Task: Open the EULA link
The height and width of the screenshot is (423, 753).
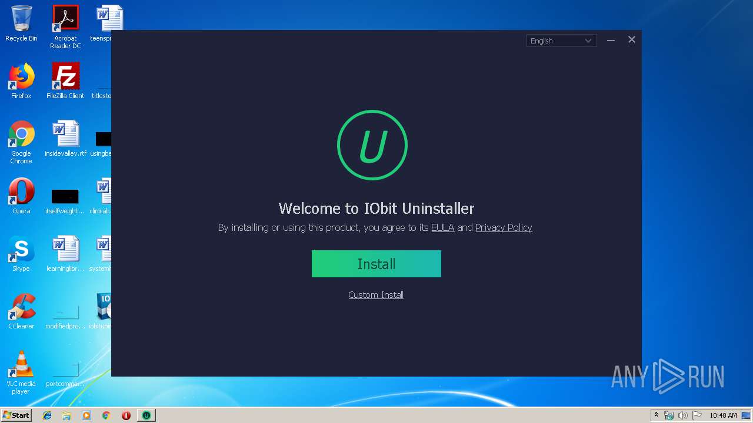Action: [x=443, y=227]
